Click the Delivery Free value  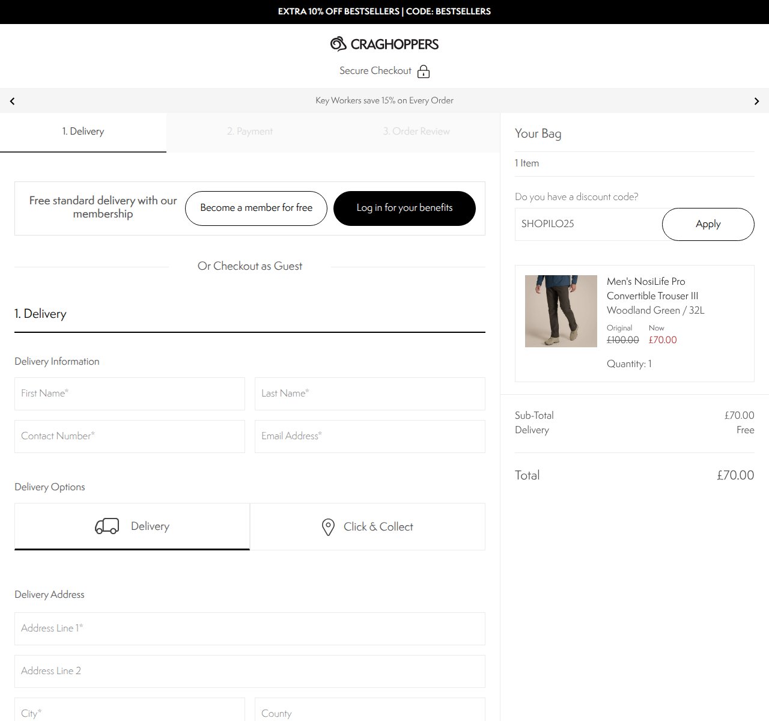pos(746,430)
